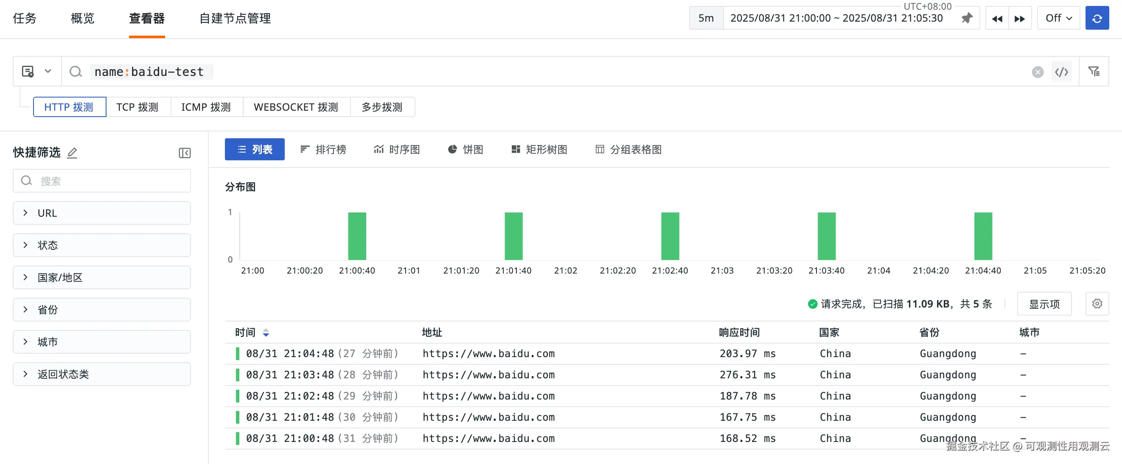Edit the quick filters with pencil icon
This screenshot has width=1122, height=464.
72,152
